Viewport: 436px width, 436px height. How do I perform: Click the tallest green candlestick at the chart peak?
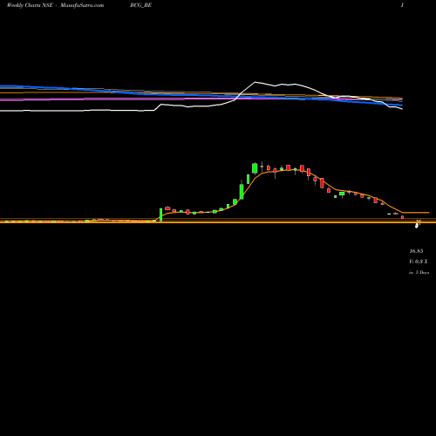(x=255, y=168)
